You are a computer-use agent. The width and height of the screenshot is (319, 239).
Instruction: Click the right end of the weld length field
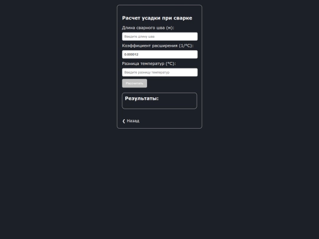(x=194, y=37)
